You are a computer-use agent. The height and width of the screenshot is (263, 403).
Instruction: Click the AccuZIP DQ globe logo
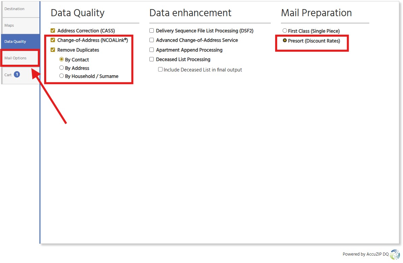(x=395, y=254)
